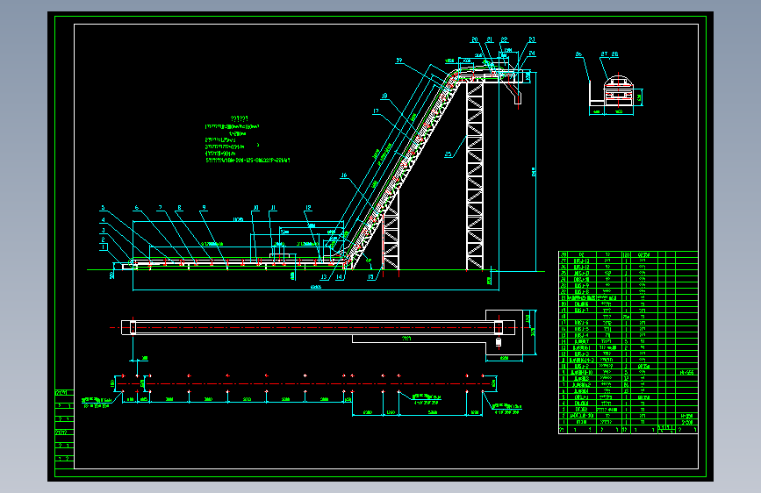
Task: Click the conveyor cross-section detail view
Action: click(x=615, y=94)
